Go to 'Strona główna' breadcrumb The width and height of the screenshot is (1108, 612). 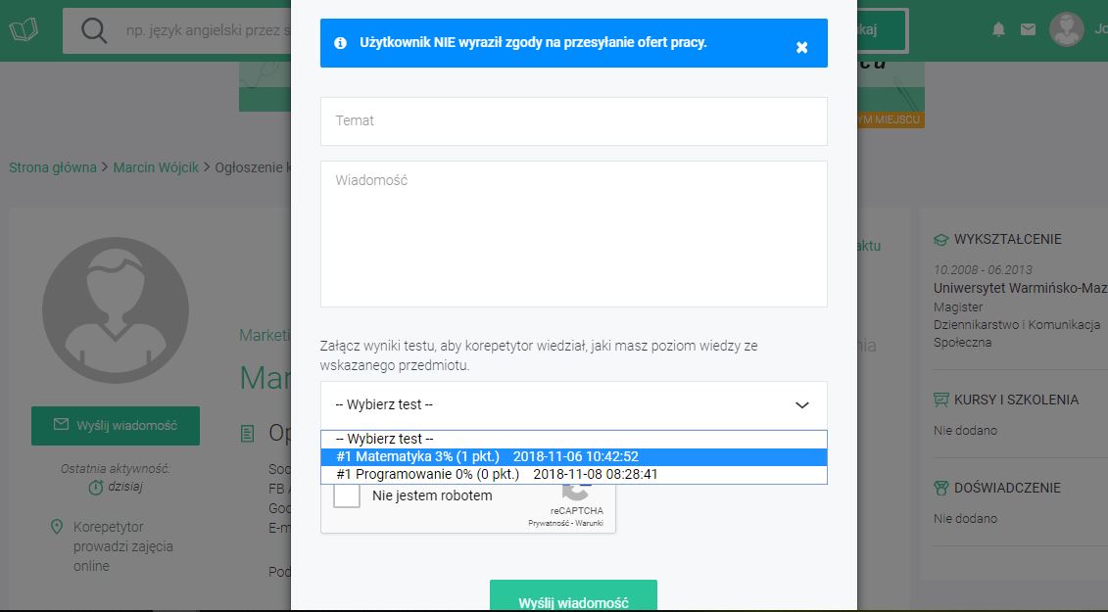(x=53, y=167)
